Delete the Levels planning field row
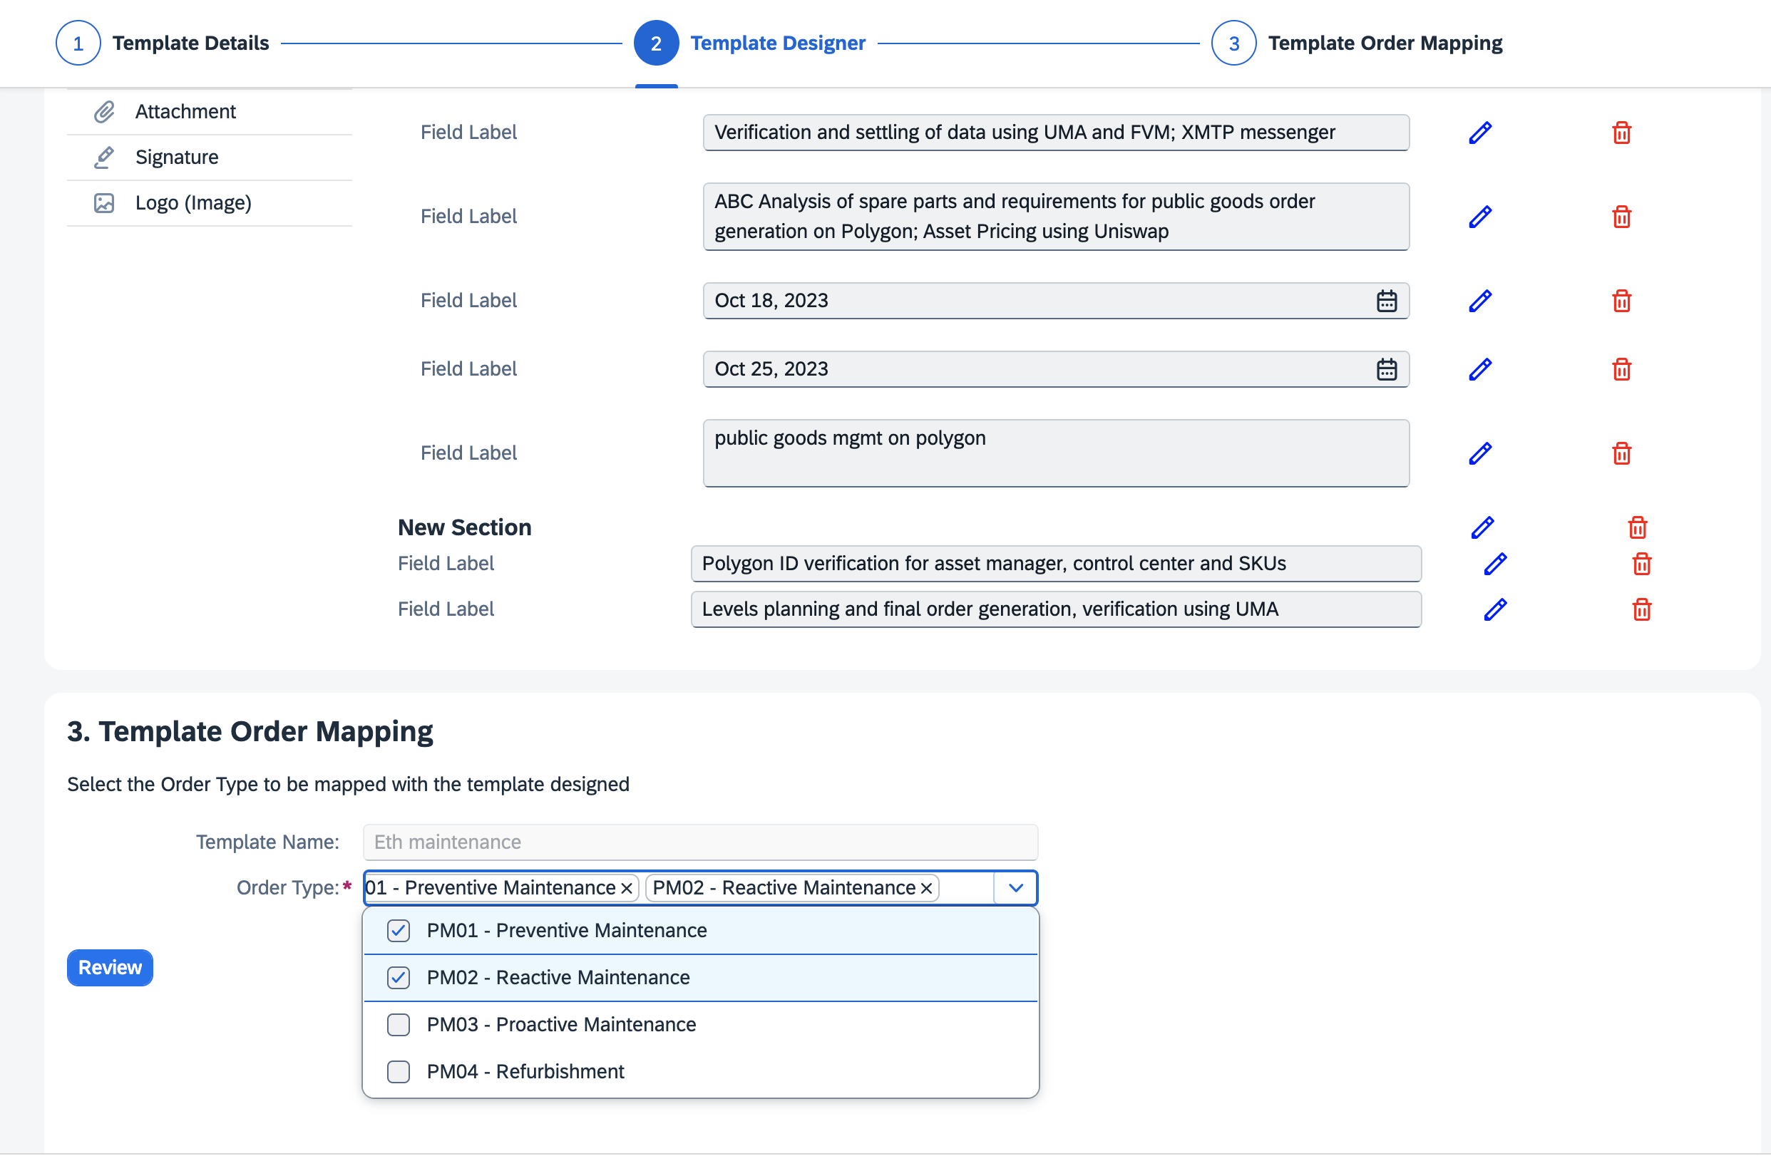1771x1156 pixels. [x=1641, y=609]
